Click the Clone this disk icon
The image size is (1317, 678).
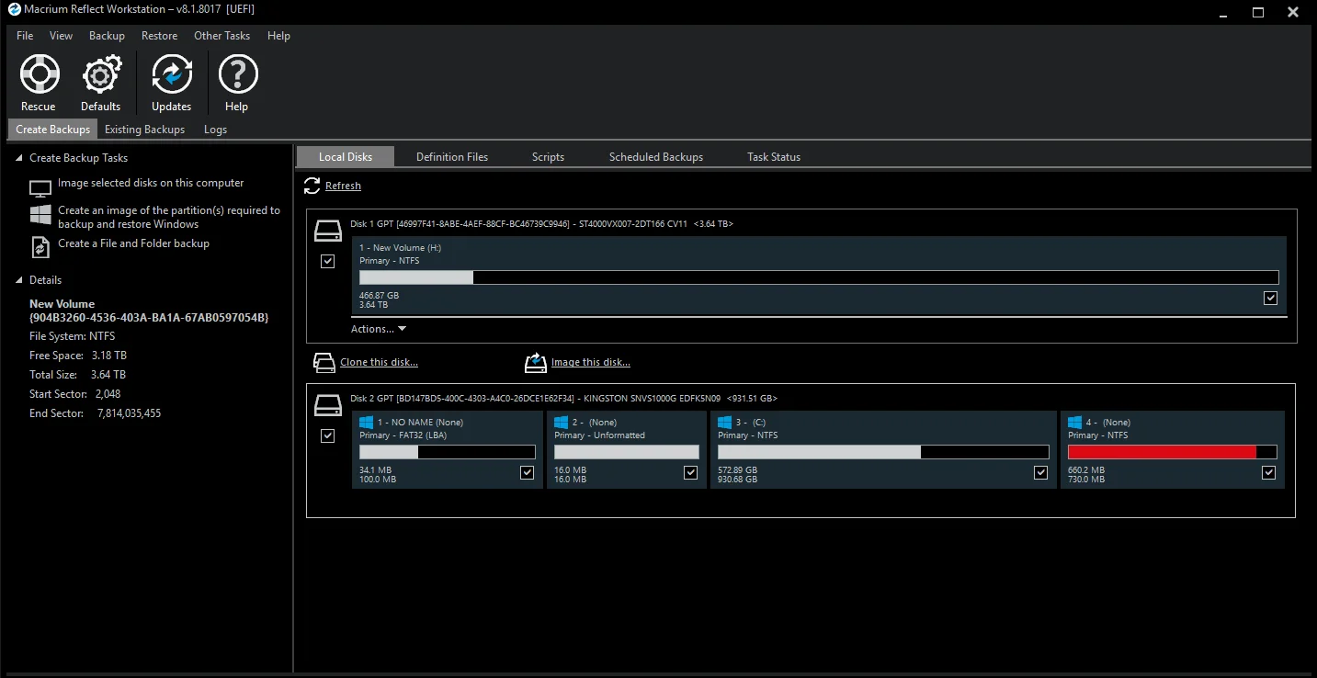click(x=324, y=363)
